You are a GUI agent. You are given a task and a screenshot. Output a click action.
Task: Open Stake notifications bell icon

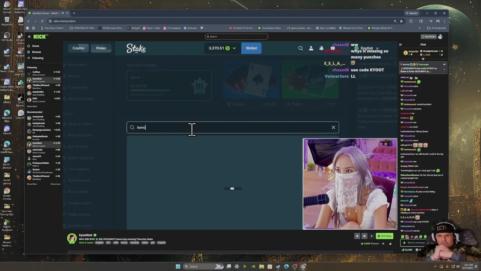click(321, 48)
